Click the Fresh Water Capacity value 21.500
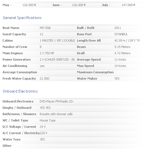154x149 pixels. (x=44, y=78)
